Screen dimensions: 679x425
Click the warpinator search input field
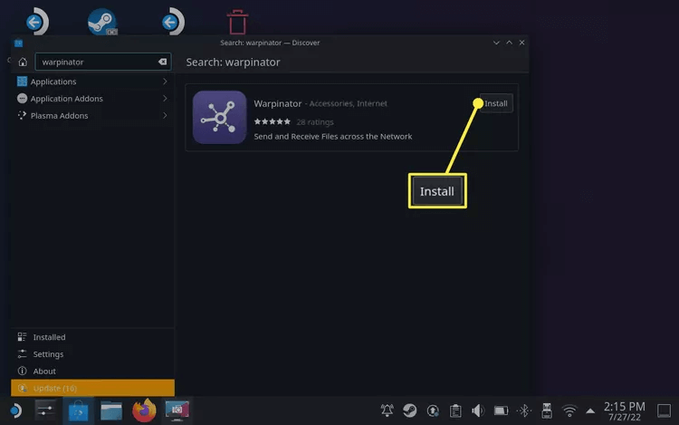(95, 62)
